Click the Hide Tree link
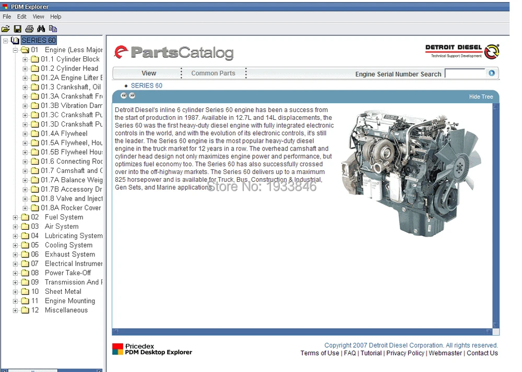522x372 pixels. (481, 97)
